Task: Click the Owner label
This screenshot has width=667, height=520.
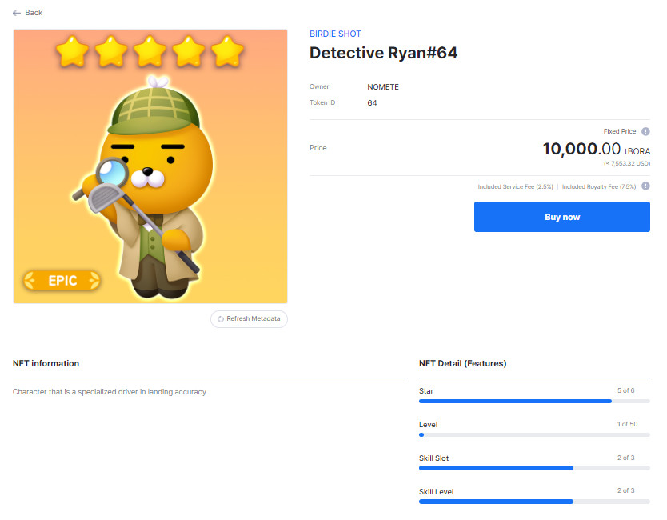Action: (319, 87)
